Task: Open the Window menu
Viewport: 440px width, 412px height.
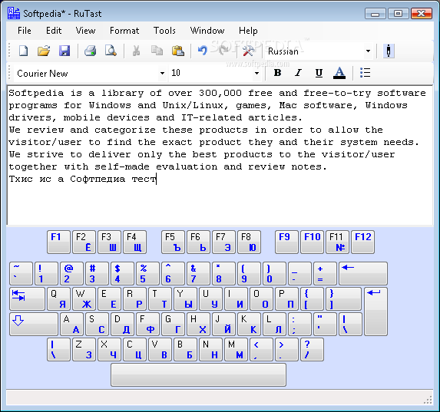Action: pos(207,31)
